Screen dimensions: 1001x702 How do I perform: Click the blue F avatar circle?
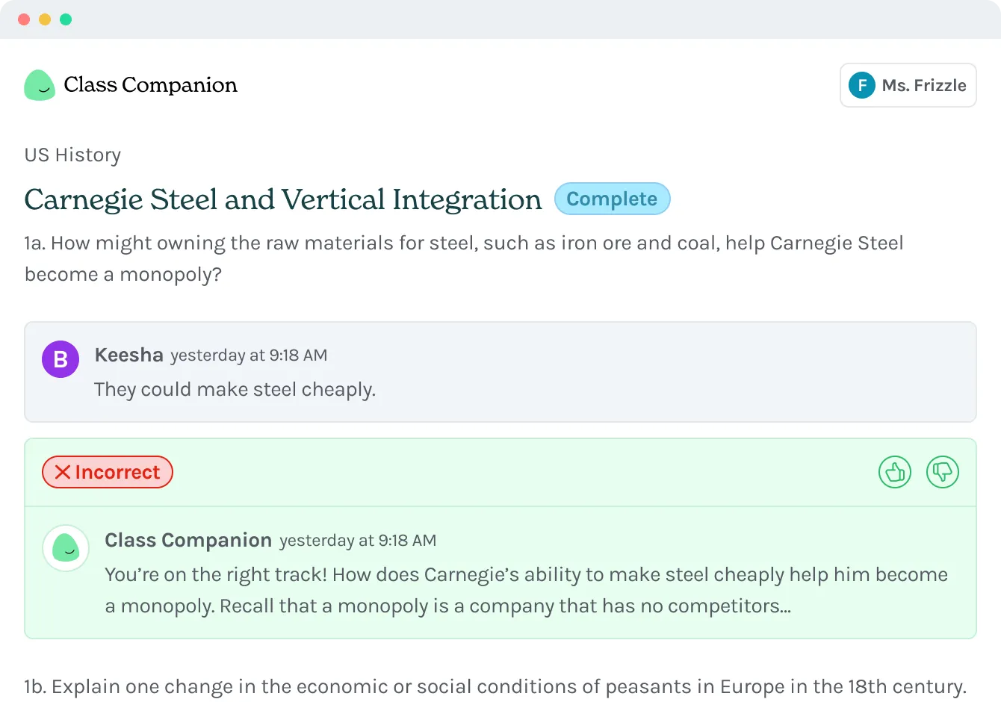861,85
